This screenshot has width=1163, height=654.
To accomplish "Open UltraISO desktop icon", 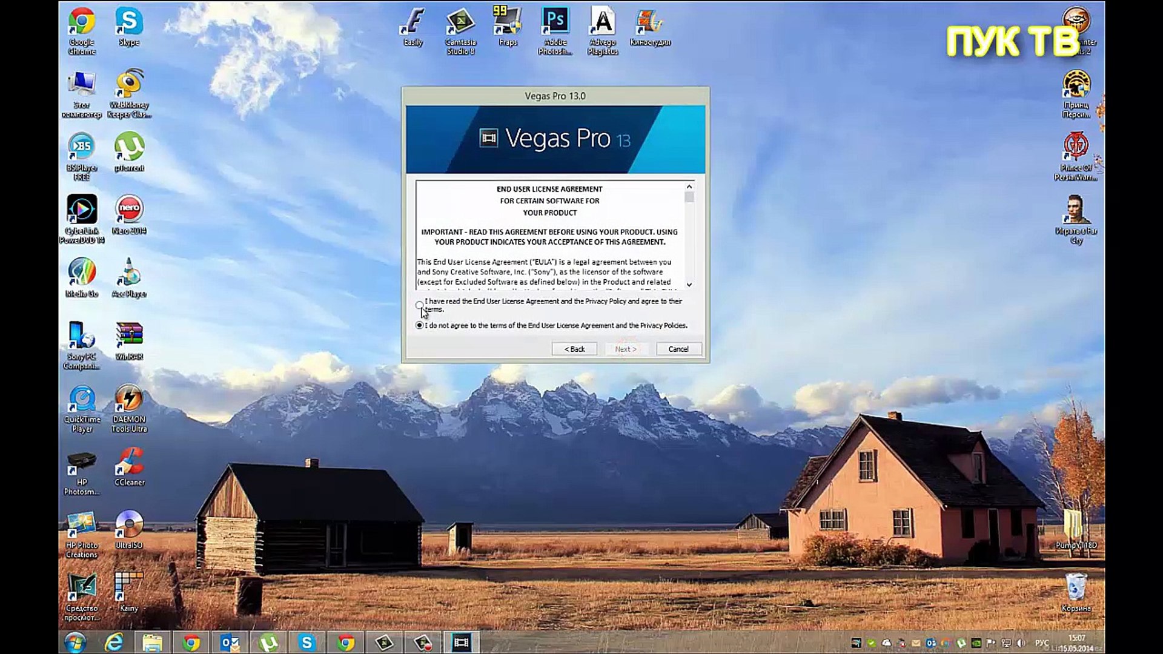I will point(129,529).
